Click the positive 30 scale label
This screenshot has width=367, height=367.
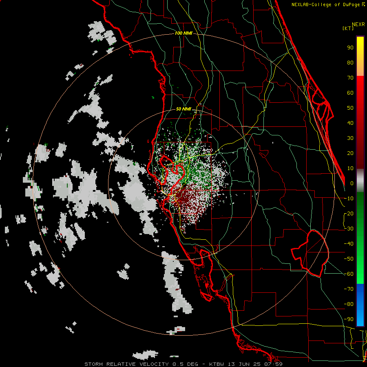point(350,138)
